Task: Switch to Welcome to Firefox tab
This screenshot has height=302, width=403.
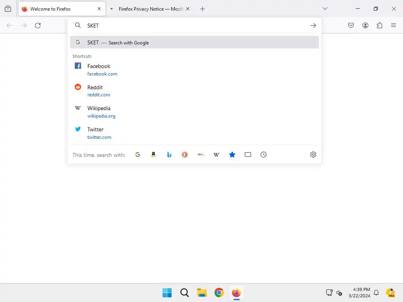Action: (62, 9)
